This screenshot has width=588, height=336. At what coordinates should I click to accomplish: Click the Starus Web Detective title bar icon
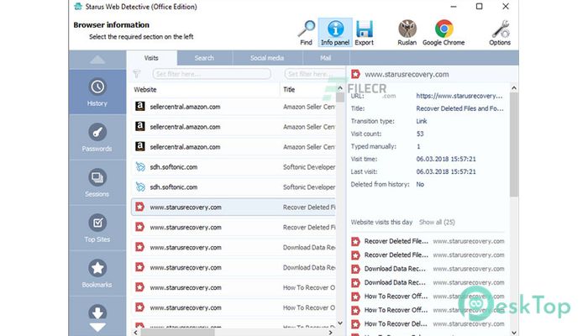(78, 7)
